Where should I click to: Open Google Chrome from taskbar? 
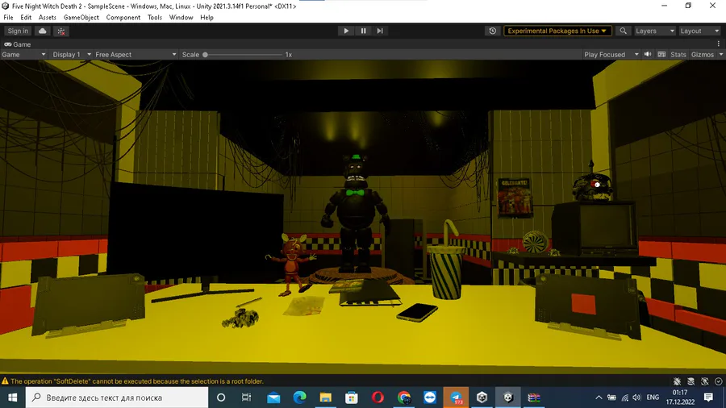[x=404, y=398]
